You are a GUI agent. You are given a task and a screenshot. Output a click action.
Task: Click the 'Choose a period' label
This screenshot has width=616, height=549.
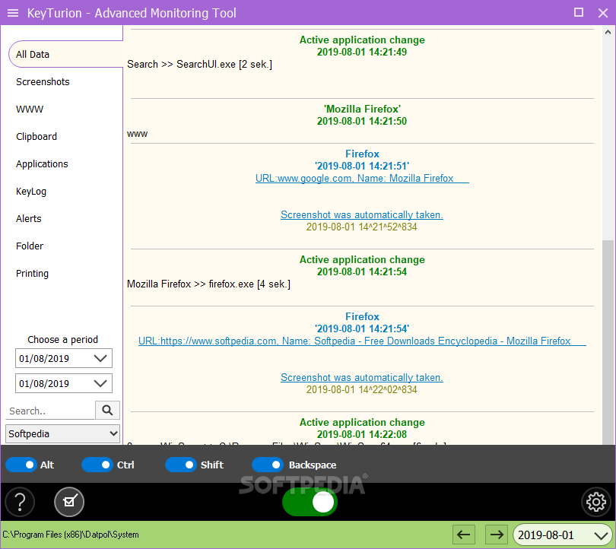63,339
